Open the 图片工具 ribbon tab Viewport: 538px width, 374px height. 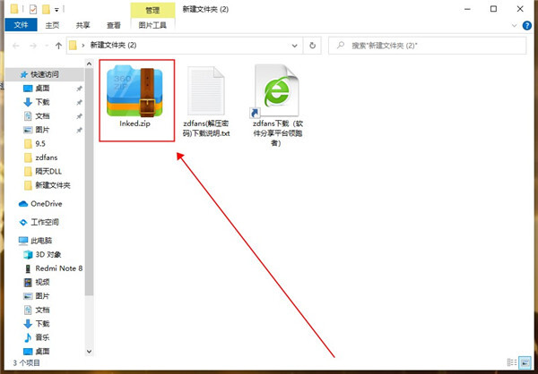pos(152,25)
